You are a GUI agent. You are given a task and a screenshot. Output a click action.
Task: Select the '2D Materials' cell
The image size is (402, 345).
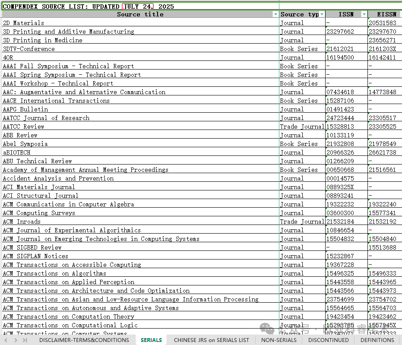point(140,23)
